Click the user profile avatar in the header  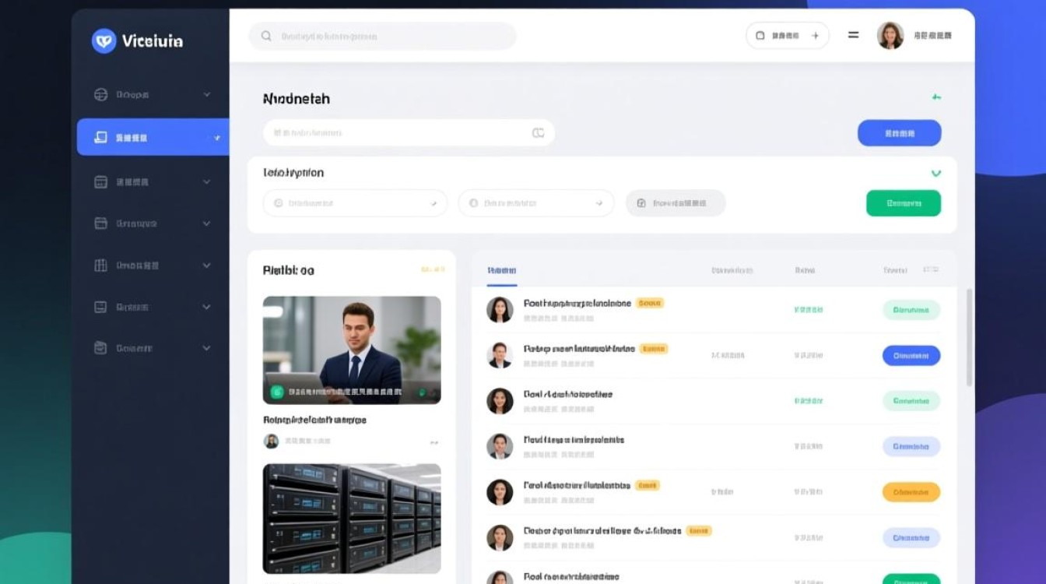pos(890,36)
